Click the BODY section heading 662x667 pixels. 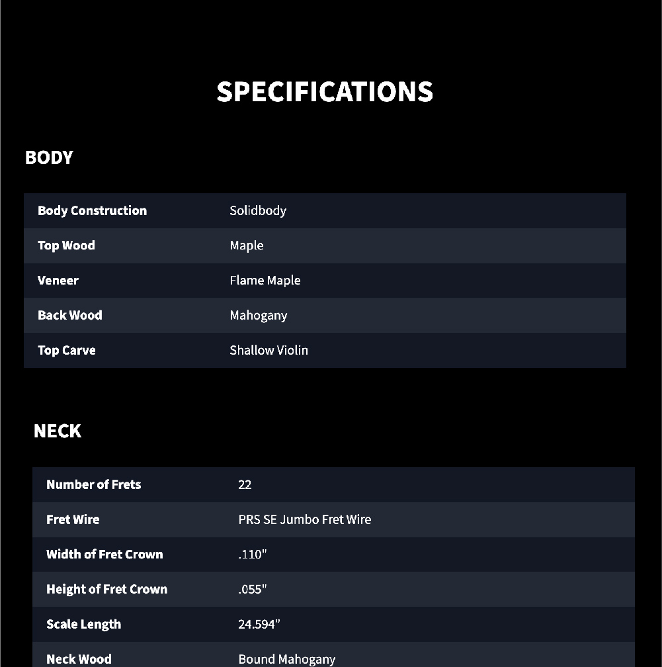click(49, 157)
